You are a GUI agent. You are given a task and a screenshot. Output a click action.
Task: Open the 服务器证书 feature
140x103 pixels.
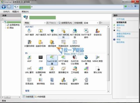coord(64,70)
